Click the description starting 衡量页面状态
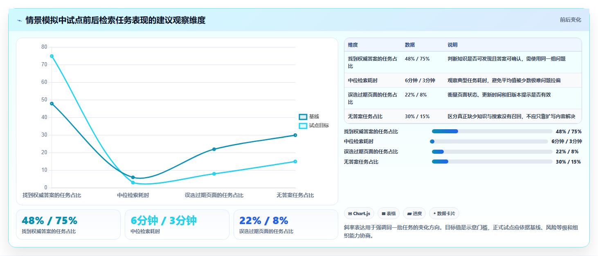 click(499, 95)
